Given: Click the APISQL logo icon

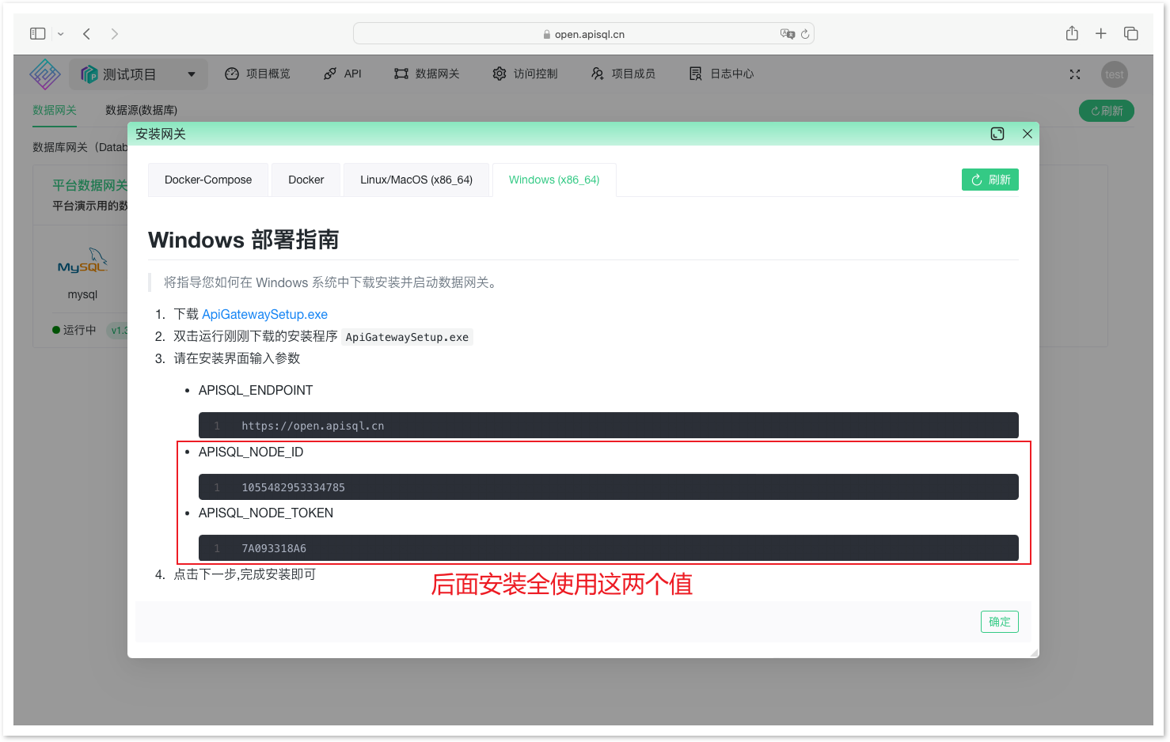Looking at the screenshot, I should [45, 74].
